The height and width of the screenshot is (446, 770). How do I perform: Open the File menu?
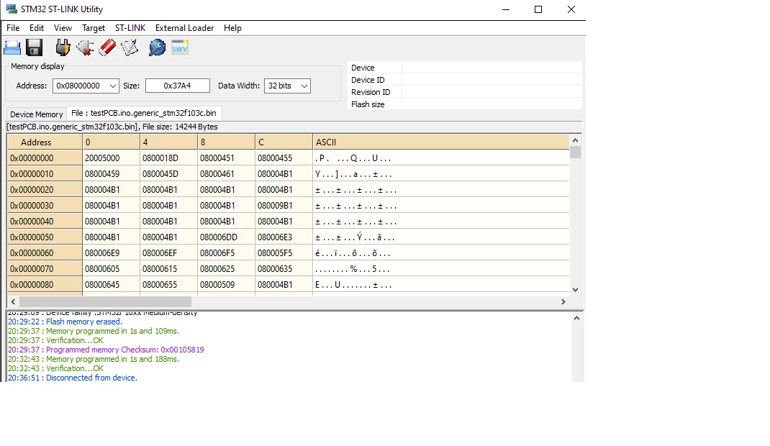point(13,28)
